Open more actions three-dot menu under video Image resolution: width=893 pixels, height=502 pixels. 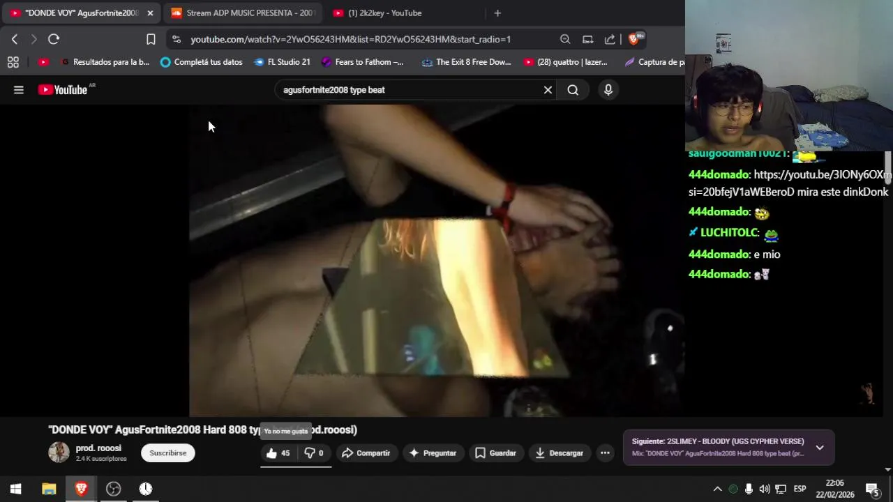[x=605, y=453]
